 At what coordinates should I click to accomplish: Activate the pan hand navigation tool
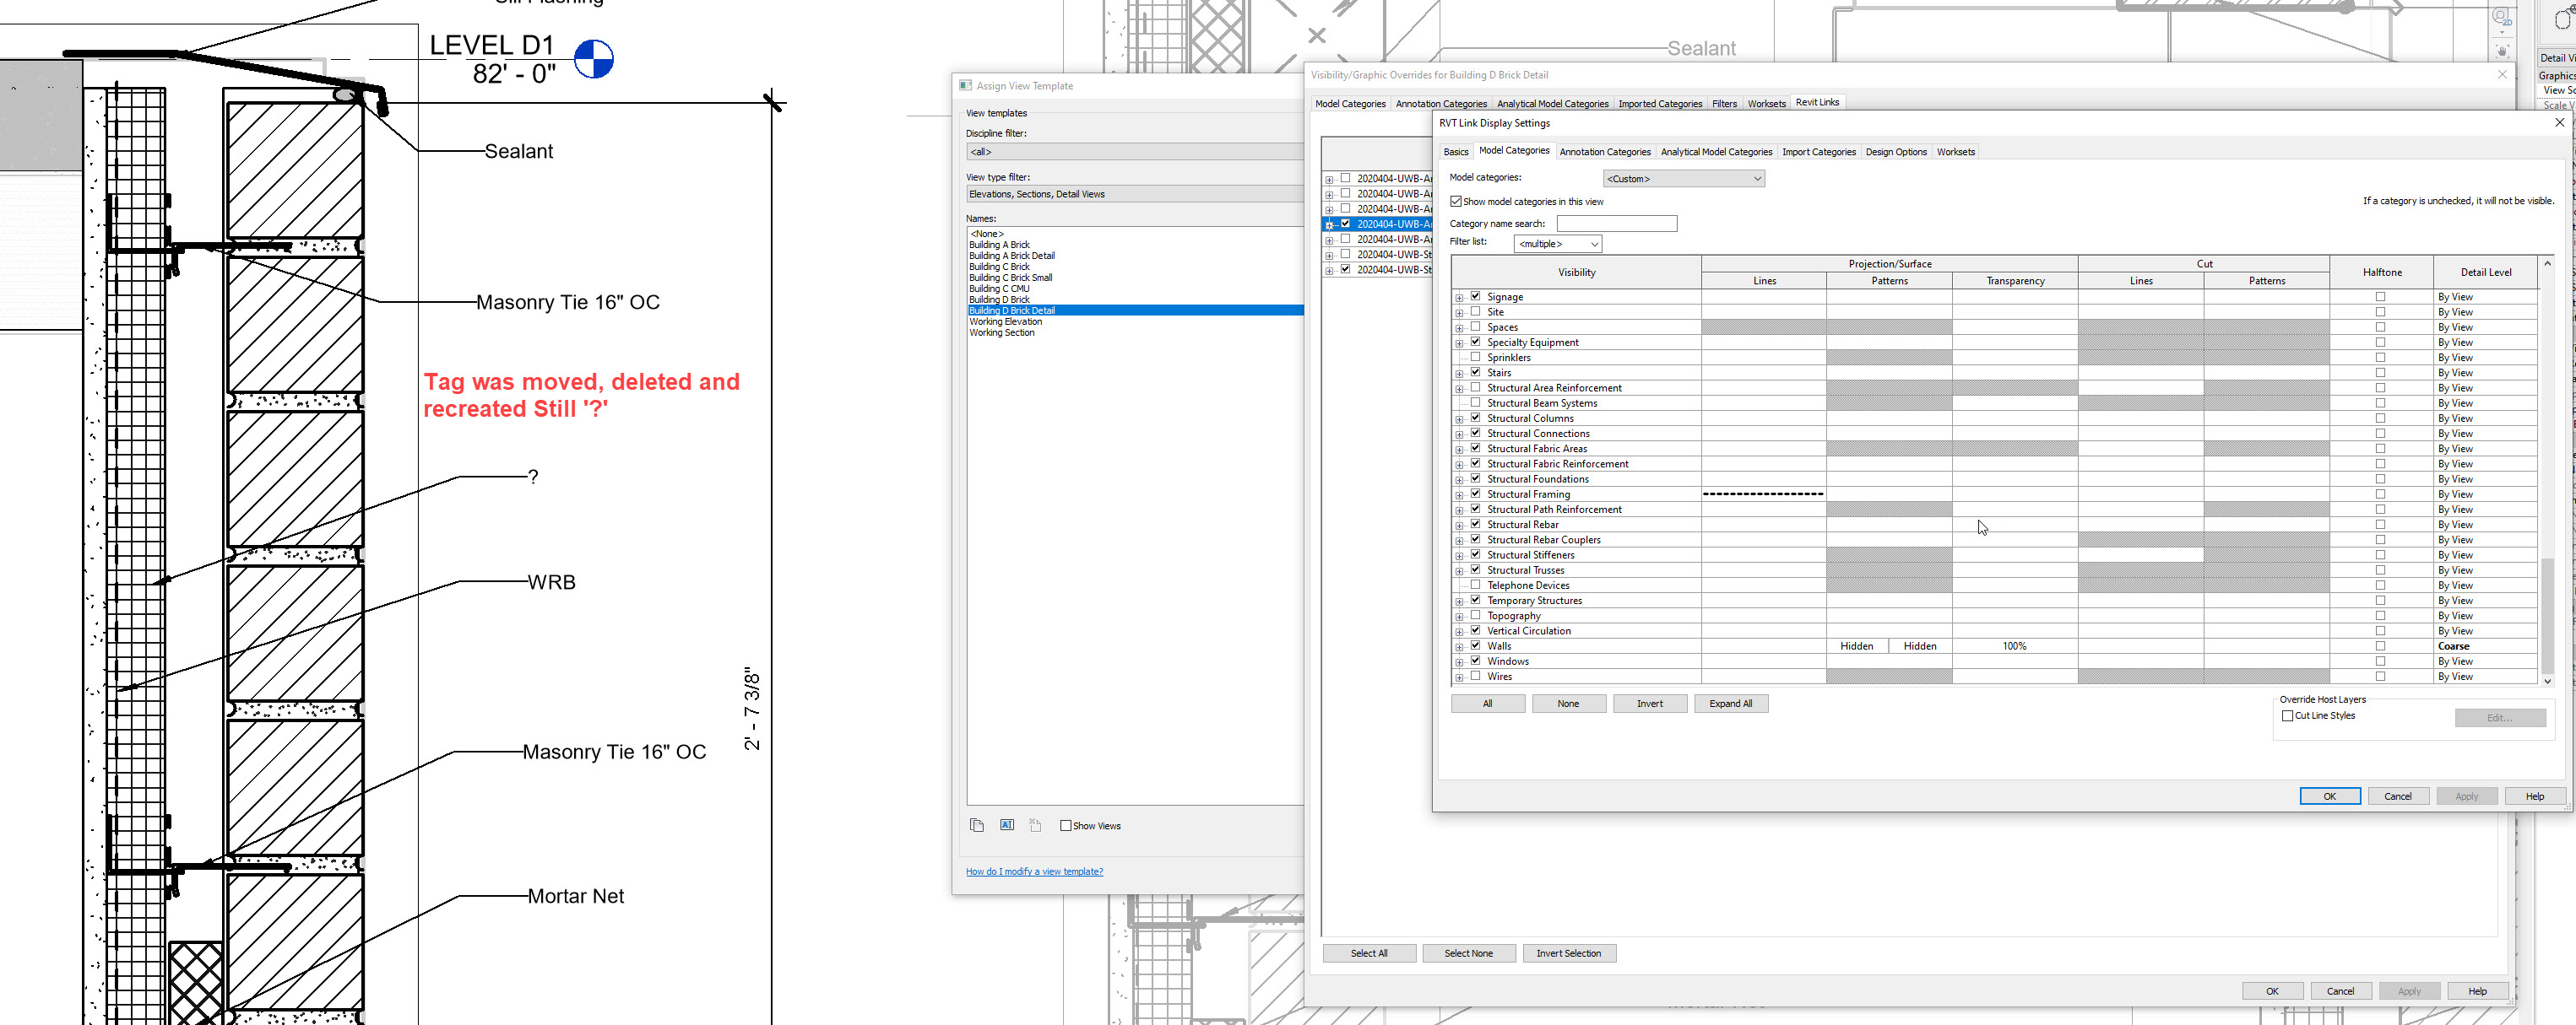coord(2502,50)
